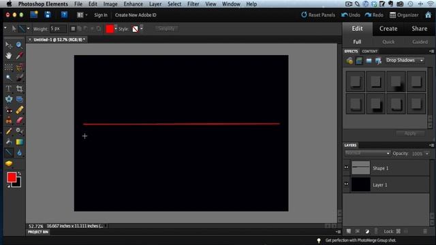Open the shape tool options dropdown arrow
The width and height of the screenshot is (436, 245).
point(28,29)
